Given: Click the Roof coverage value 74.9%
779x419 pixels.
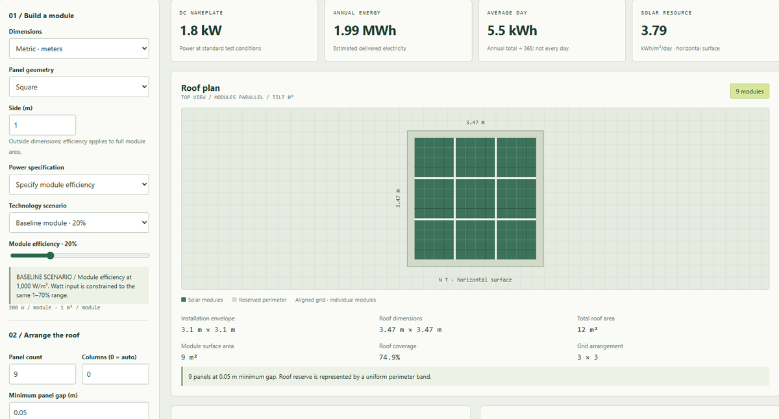Looking at the screenshot, I should coord(389,357).
